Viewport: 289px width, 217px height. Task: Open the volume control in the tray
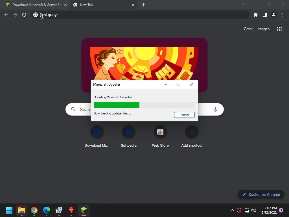tap(254, 210)
